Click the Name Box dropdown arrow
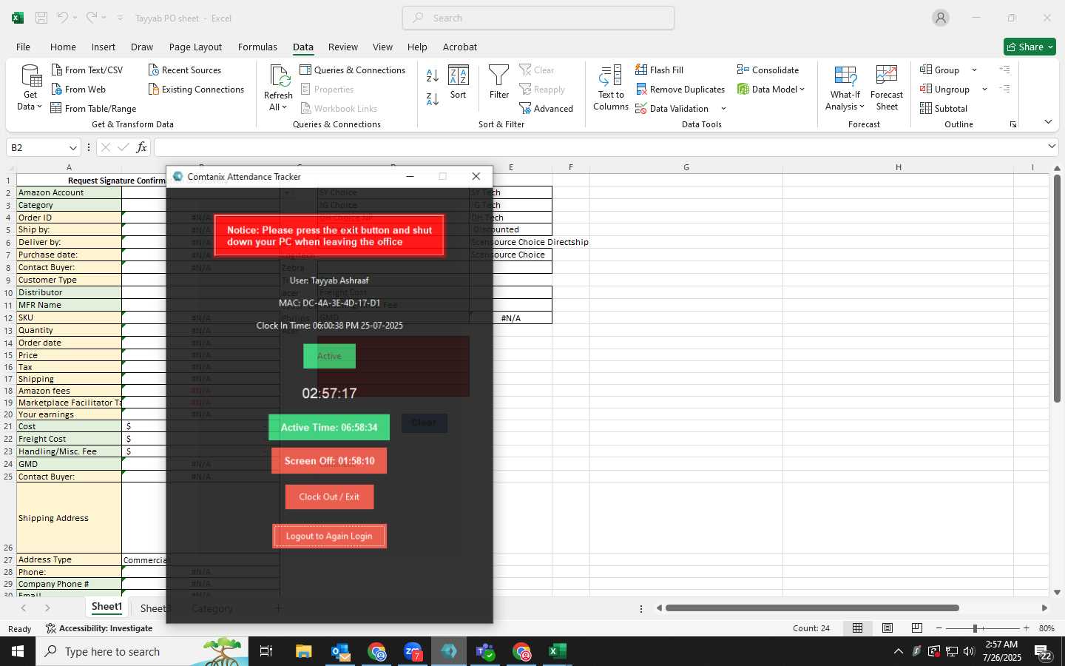1065x666 pixels. tap(72, 147)
